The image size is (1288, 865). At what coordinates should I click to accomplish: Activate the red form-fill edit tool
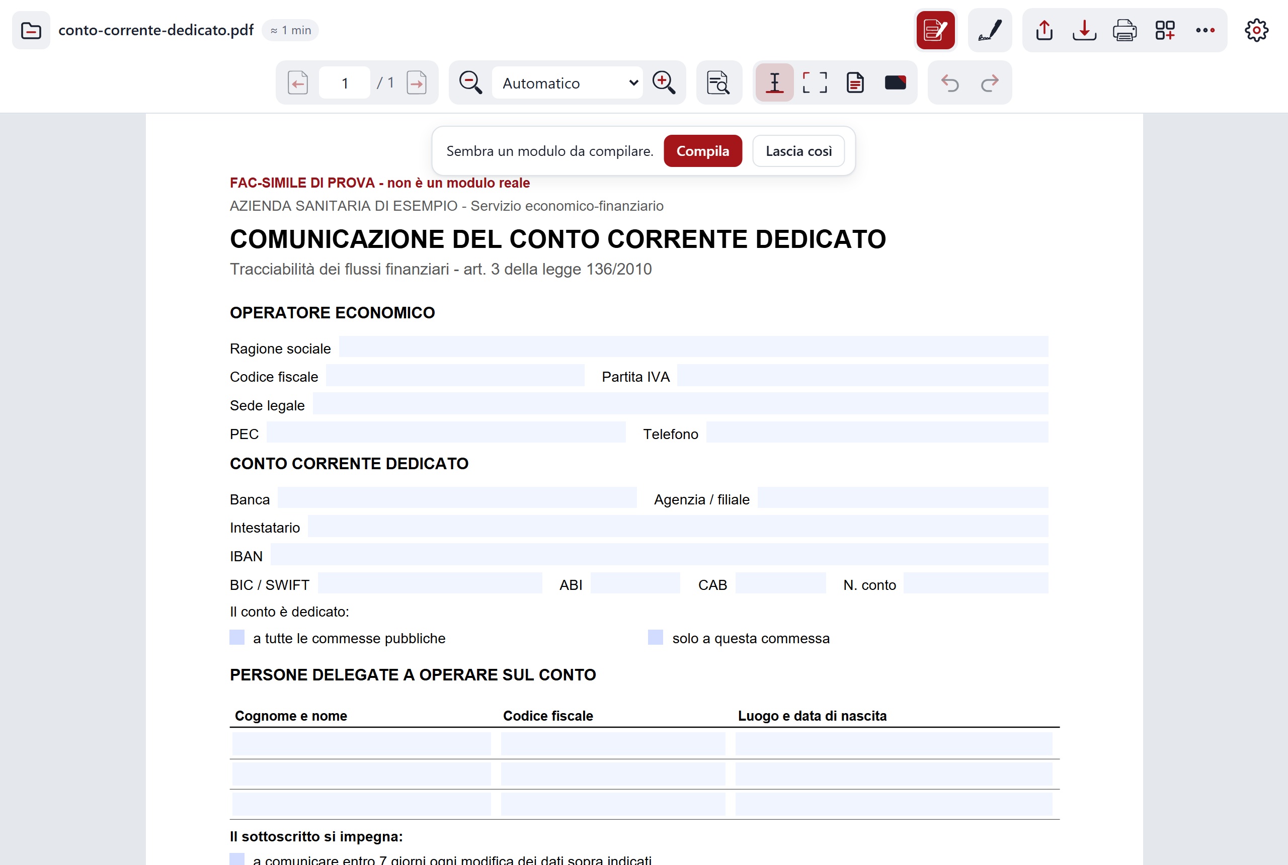point(935,30)
